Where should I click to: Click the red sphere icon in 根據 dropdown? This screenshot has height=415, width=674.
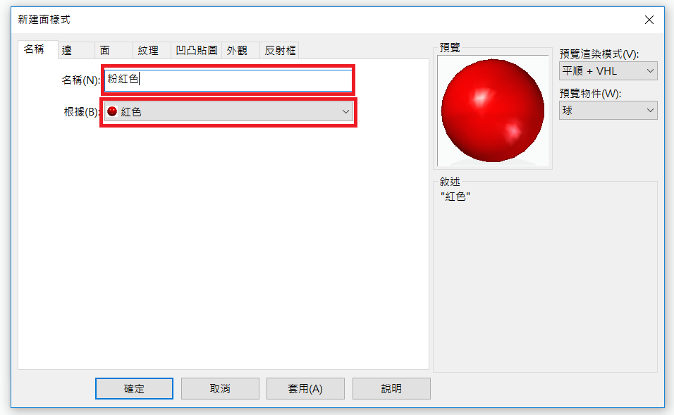112,112
